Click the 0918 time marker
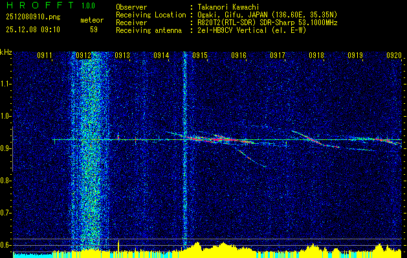 point(316,55)
